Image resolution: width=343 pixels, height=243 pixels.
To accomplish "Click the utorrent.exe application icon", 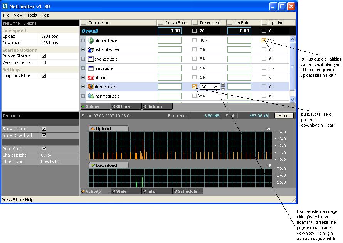I will coord(91,40).
